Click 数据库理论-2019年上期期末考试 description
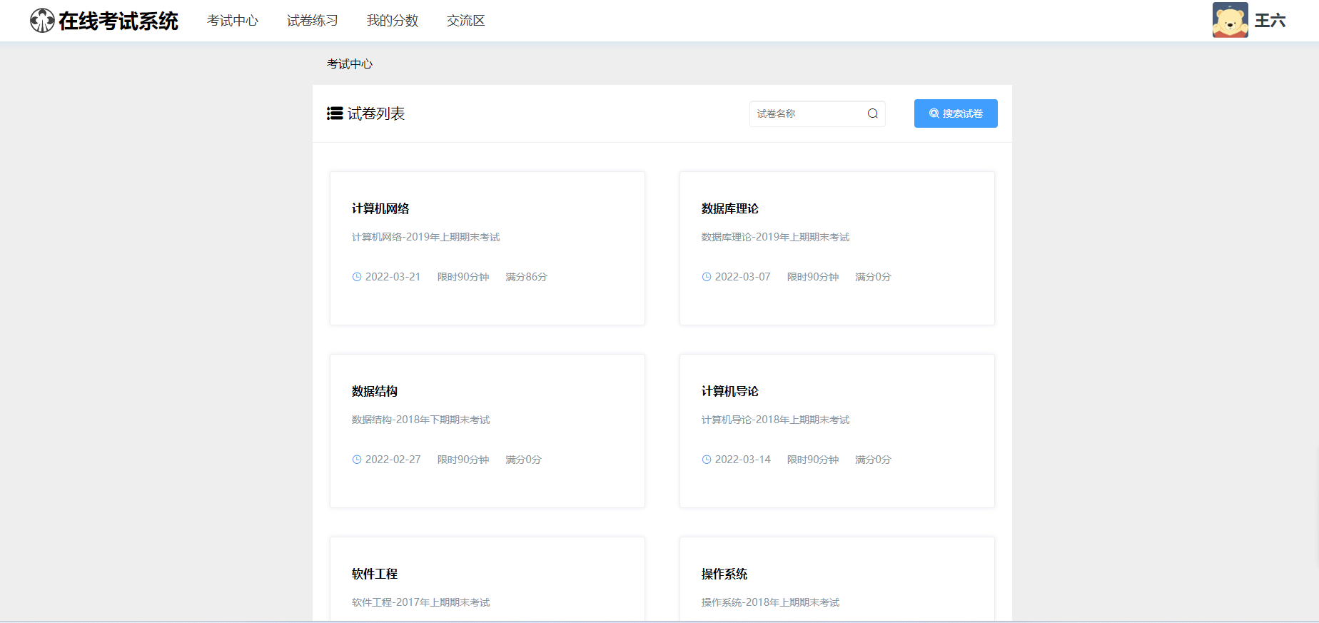The image size is (1319, 623). point(776,237)
